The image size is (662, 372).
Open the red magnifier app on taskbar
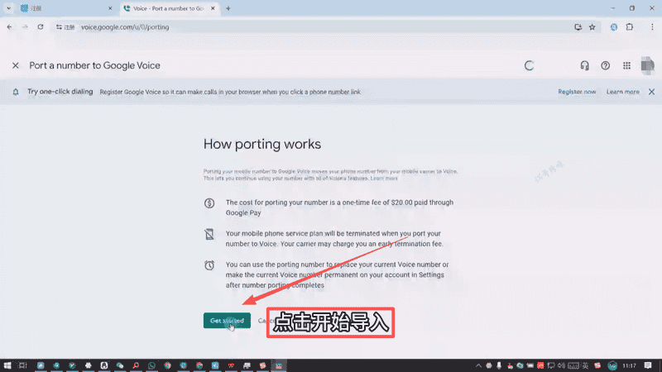coord(136,365)
